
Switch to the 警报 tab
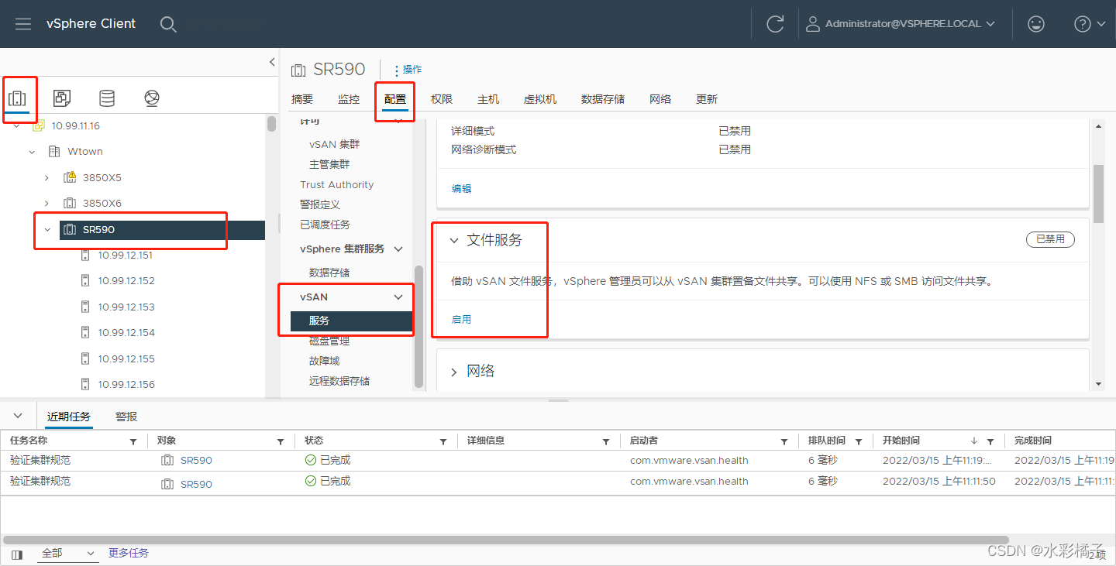pyautogui.click(x=126, y=417)
